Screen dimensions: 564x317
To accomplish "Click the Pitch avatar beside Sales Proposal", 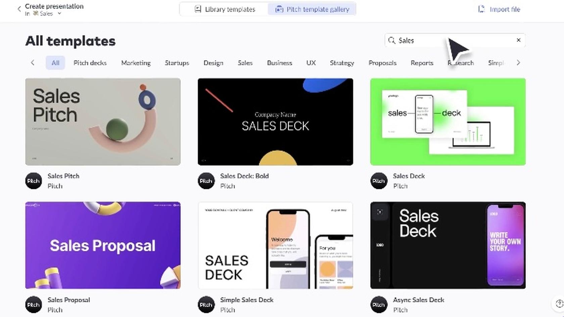I will pyautogui.click(x=34, y=305).
